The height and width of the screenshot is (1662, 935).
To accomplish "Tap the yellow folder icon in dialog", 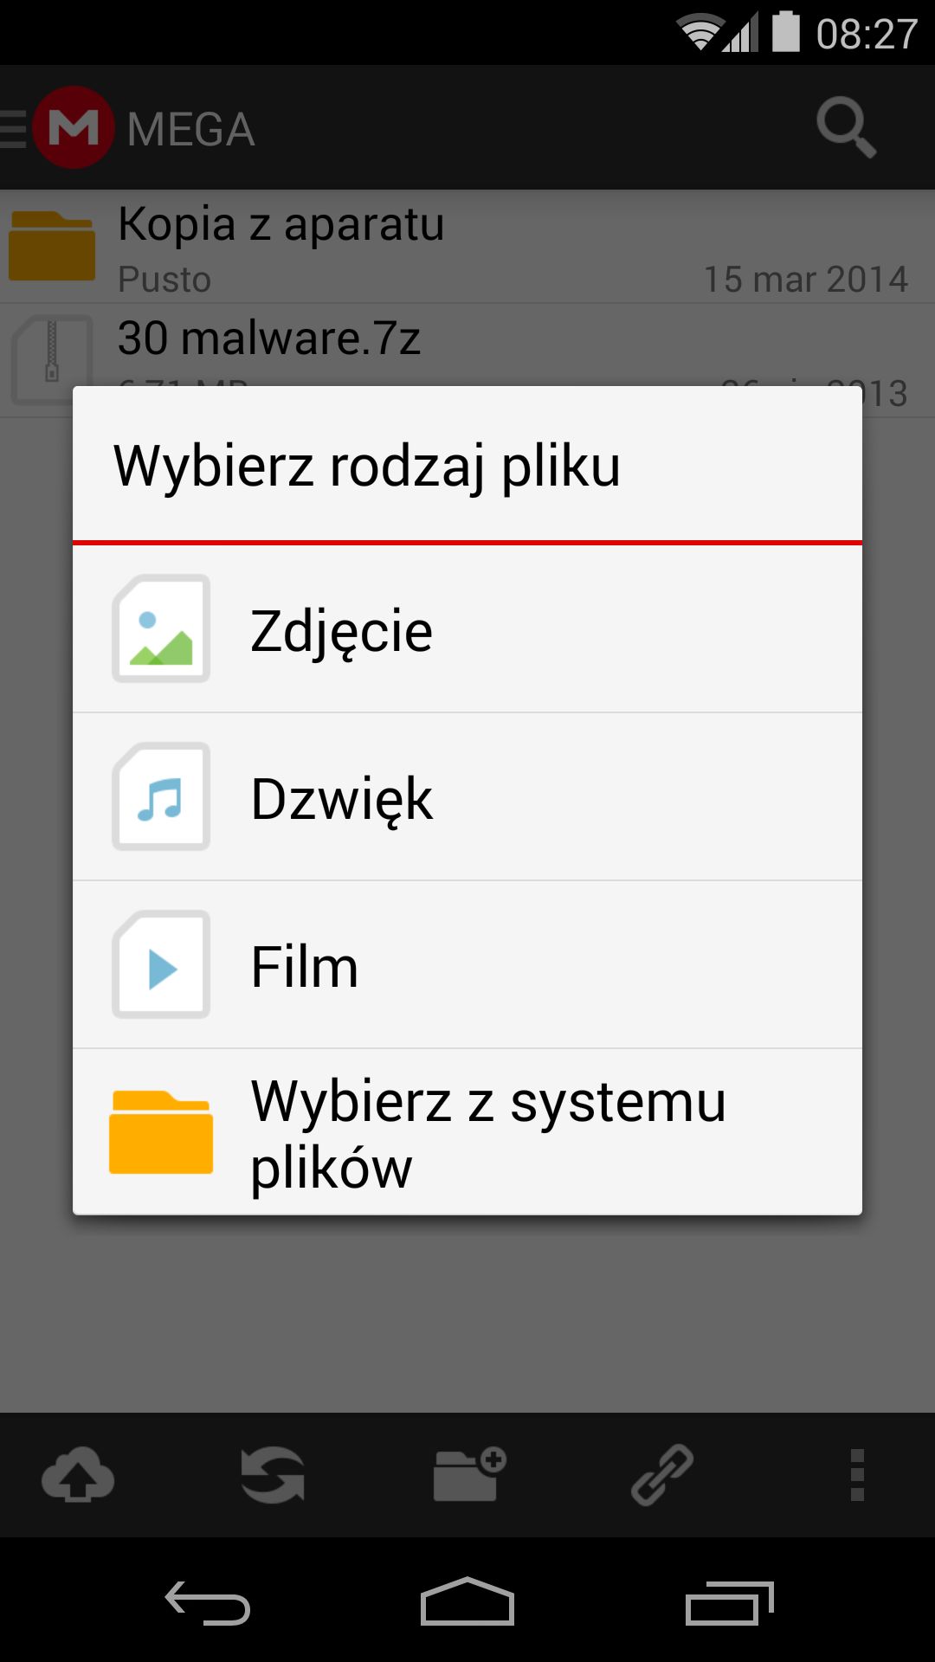I will coord(161,1132).
